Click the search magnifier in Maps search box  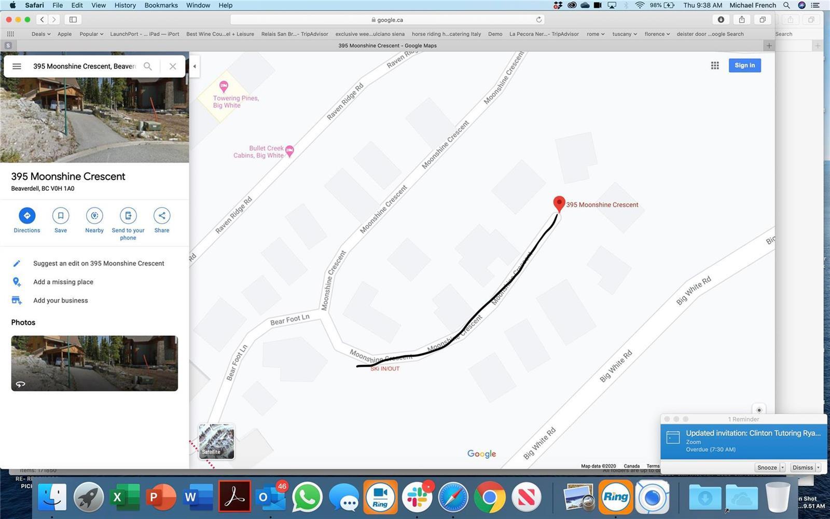coord(148,66)
